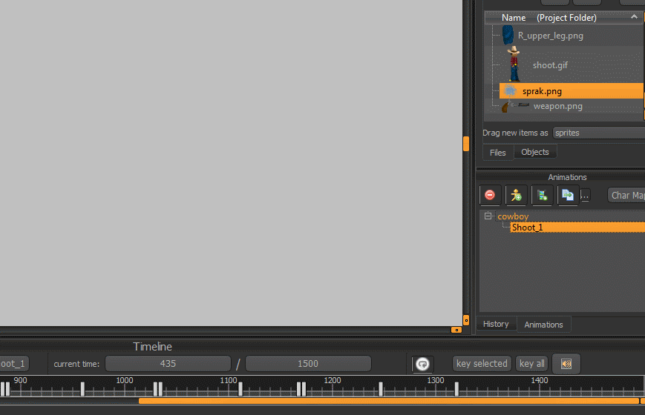The height and width of the screenshot is (415, 645).
Task: Switch to the Objects tab
Action: (534, 152)
